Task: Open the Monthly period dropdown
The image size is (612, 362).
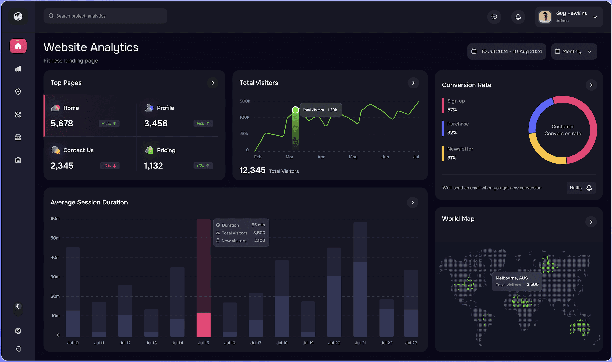Action: pos(574,51)
